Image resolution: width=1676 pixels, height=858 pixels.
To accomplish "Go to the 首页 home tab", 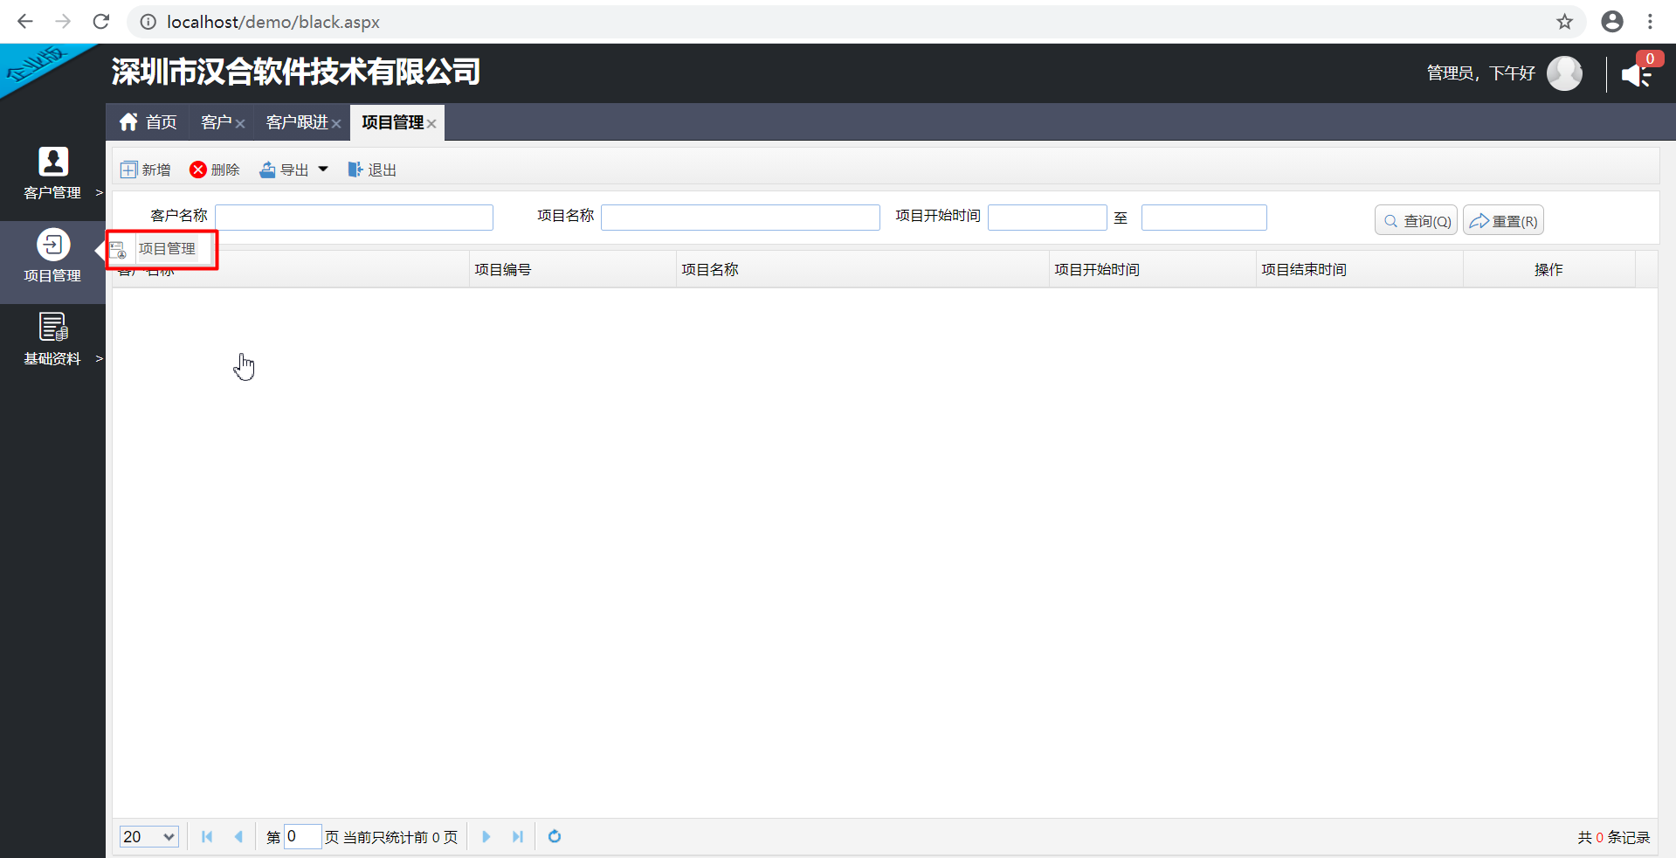I will 148,122.
